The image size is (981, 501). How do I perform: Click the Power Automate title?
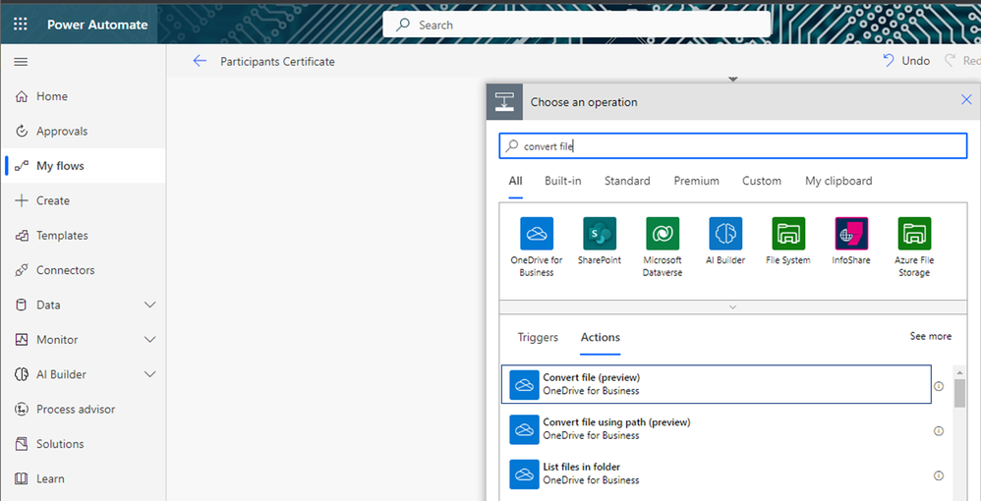click(97, 25)
